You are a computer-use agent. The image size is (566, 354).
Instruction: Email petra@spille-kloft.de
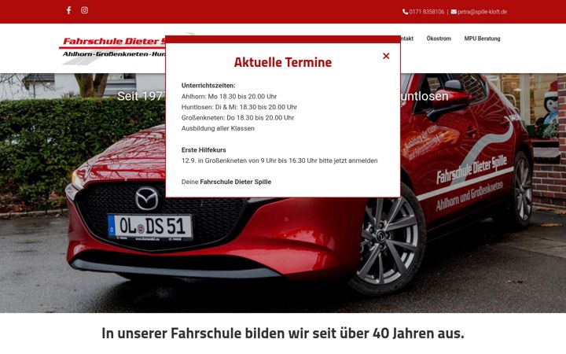(482, 12)
